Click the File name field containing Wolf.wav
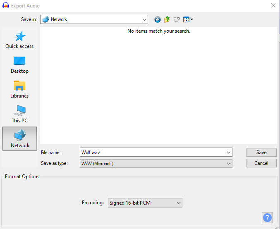 click(x=153, y=153)
